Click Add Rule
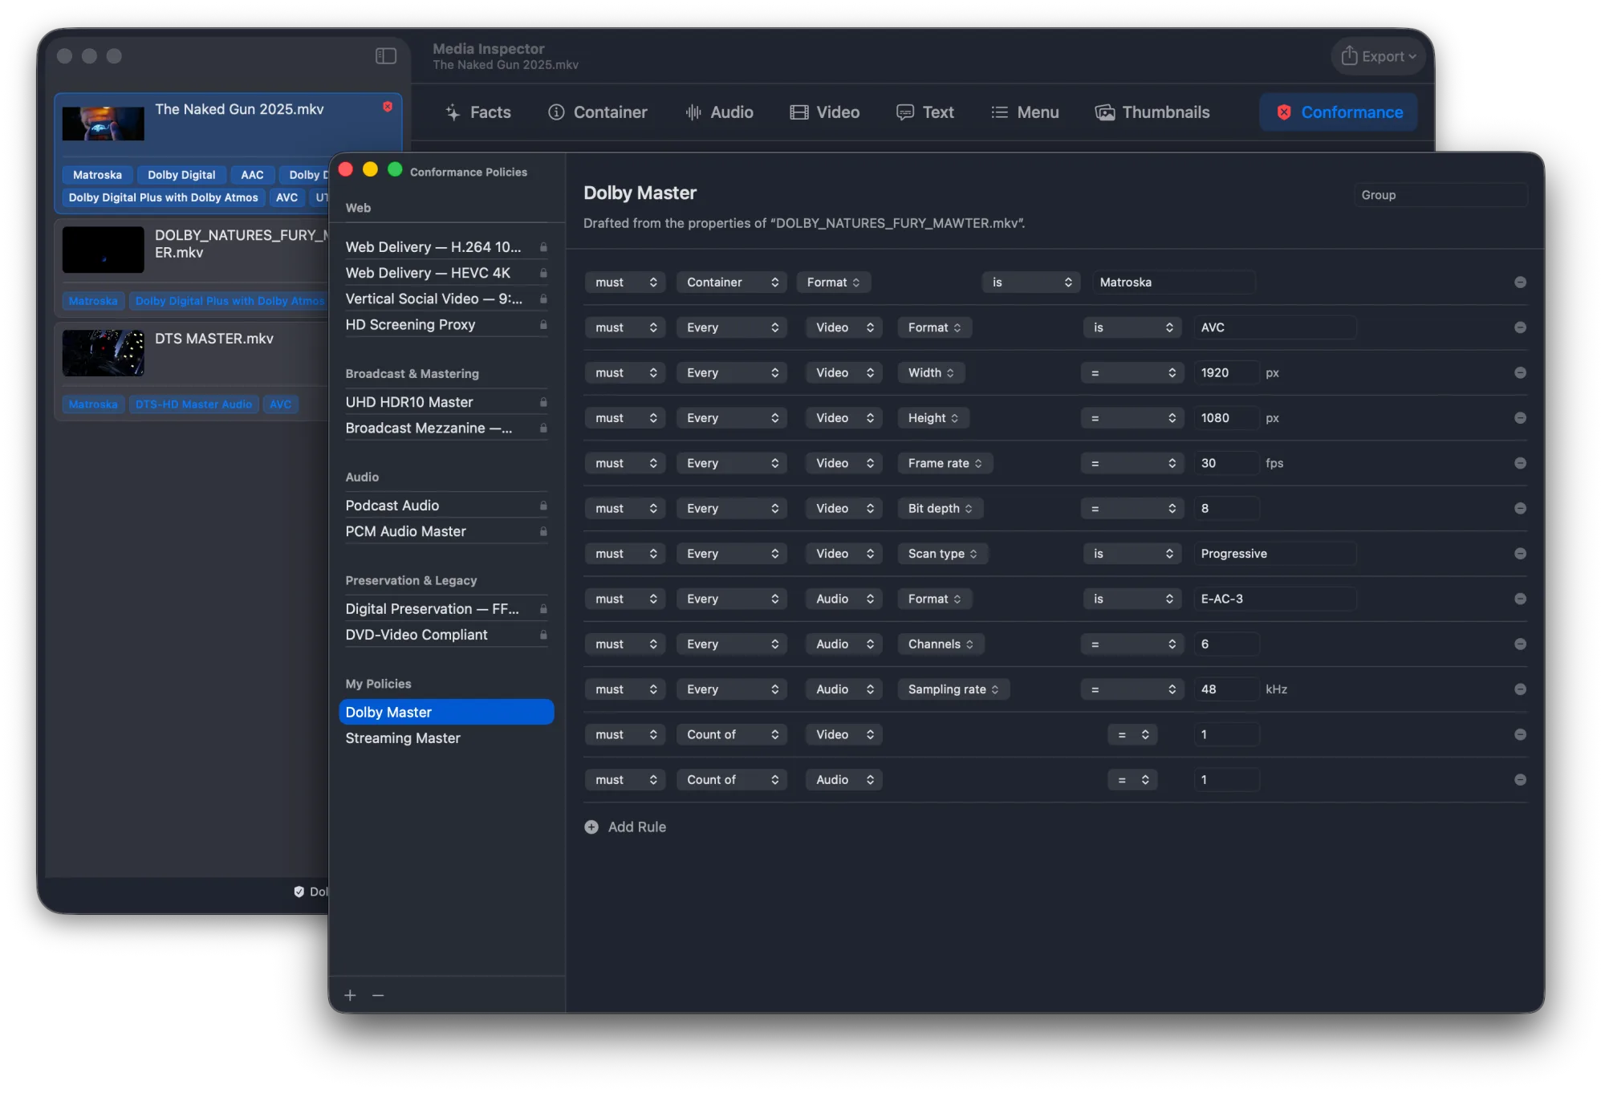Screen dimensions: 1605x1093 tap(625, 827)
